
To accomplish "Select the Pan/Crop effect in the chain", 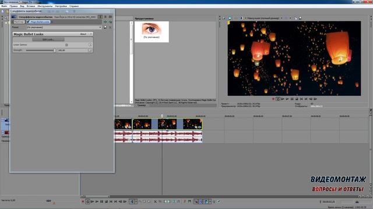I will (19, 22).
